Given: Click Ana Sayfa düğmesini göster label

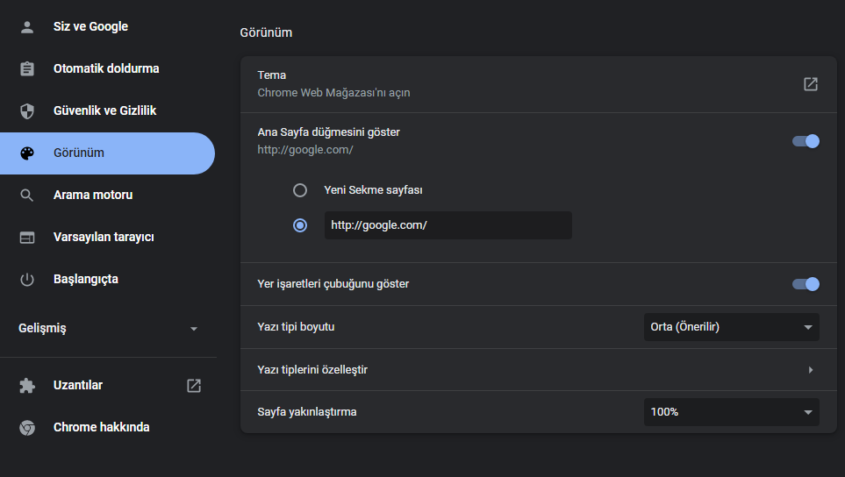Looking at the screenshot, I should 329,132.
